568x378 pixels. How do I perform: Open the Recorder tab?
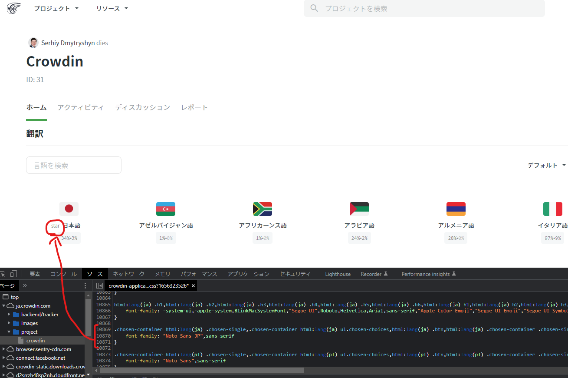374,274
